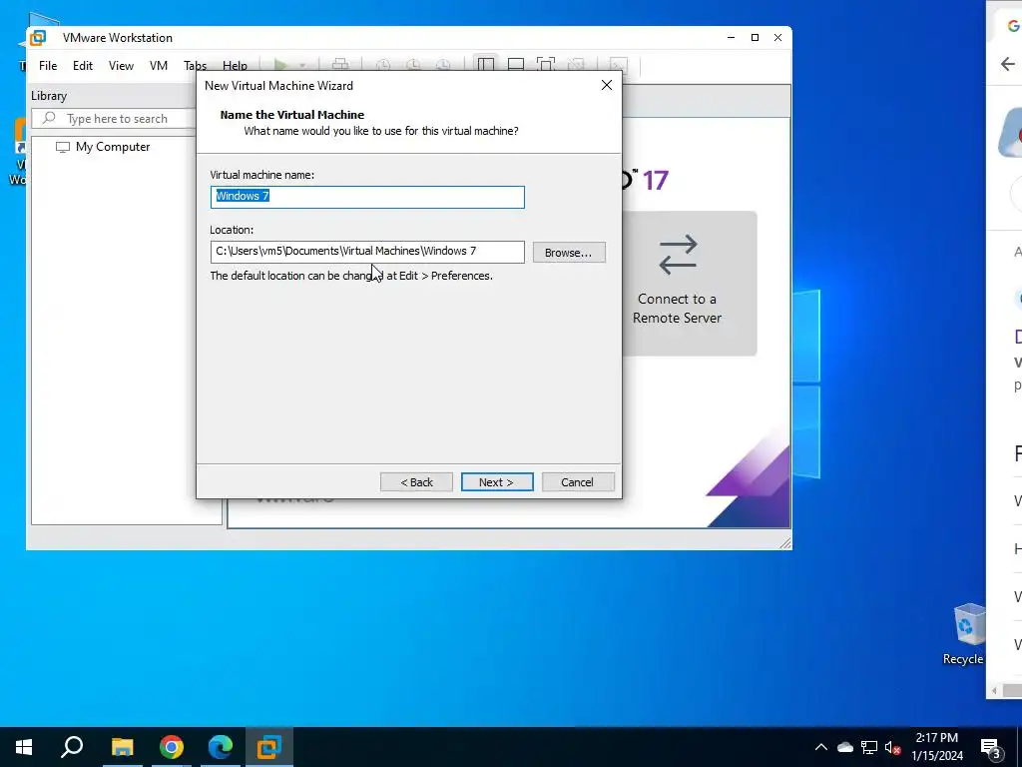This screenshot has width=1022, height=767.
Task: Open the Help menu
Action: pos(235,65)
